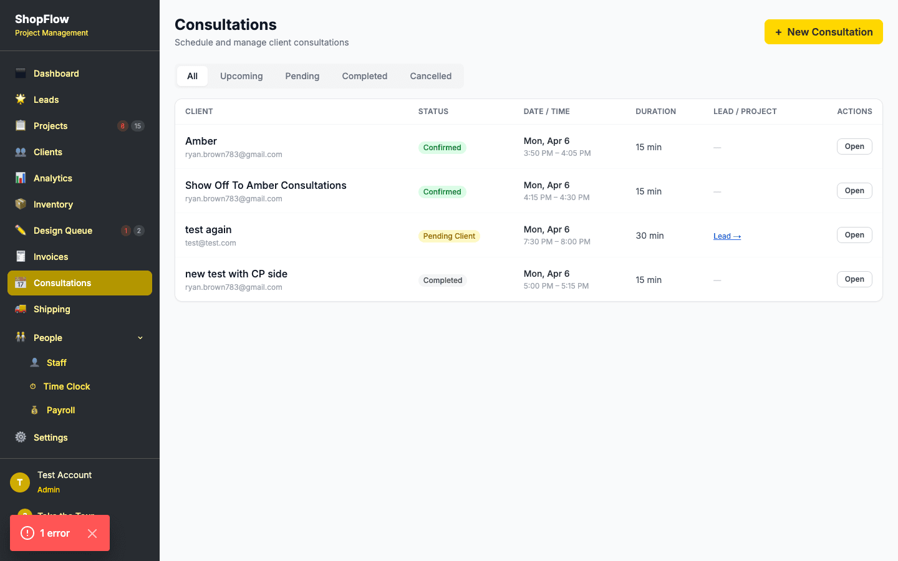Dismiss the 1 error notification
This screenshot has height=561, width=898.
click(x=92, y=533)
